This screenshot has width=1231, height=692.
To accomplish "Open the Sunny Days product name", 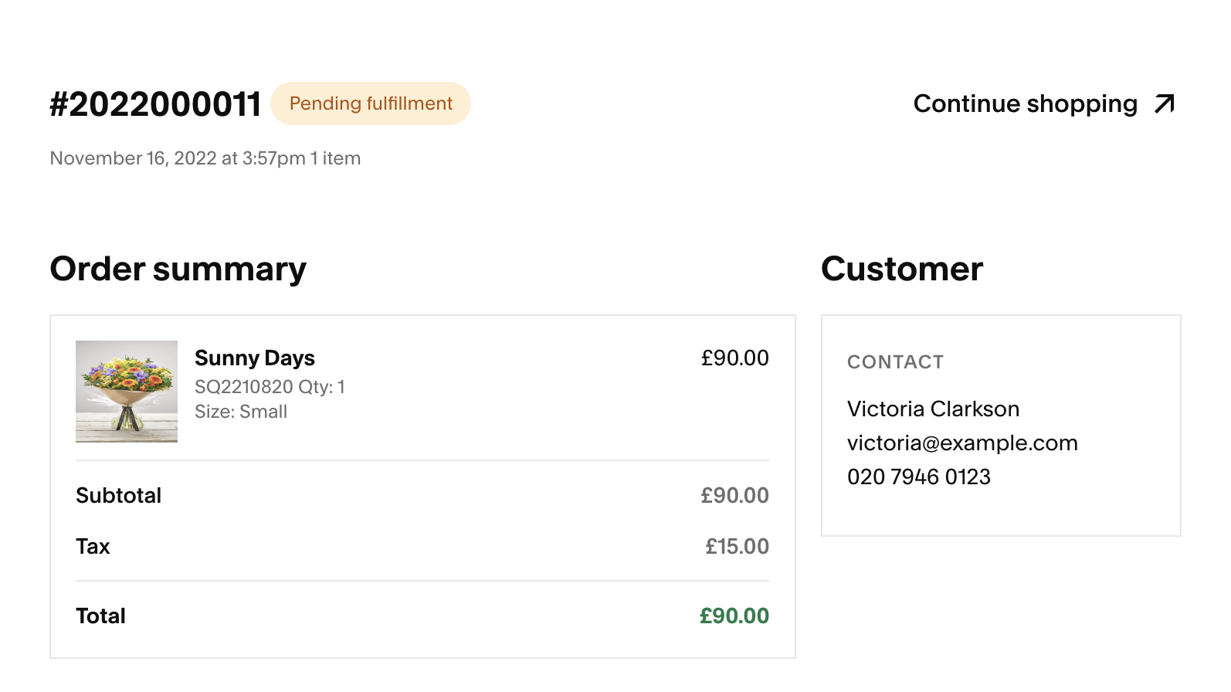I will [255, 358].
